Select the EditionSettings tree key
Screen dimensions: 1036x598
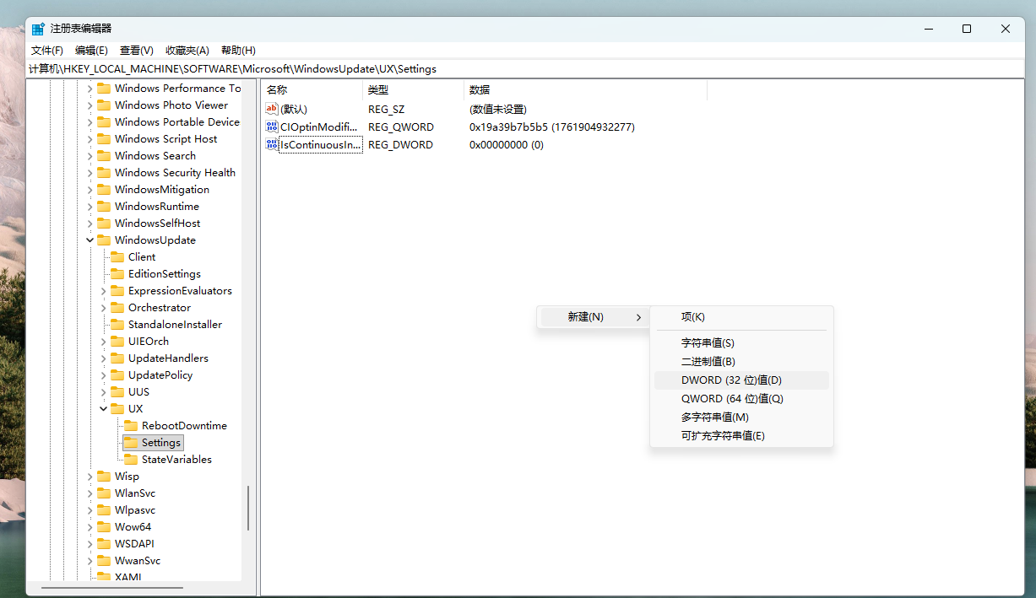click(x=165, y=274)
